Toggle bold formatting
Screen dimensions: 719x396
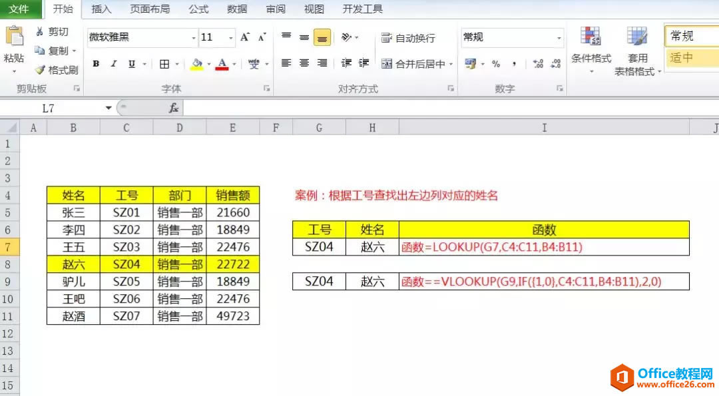[x=96, y=64]
